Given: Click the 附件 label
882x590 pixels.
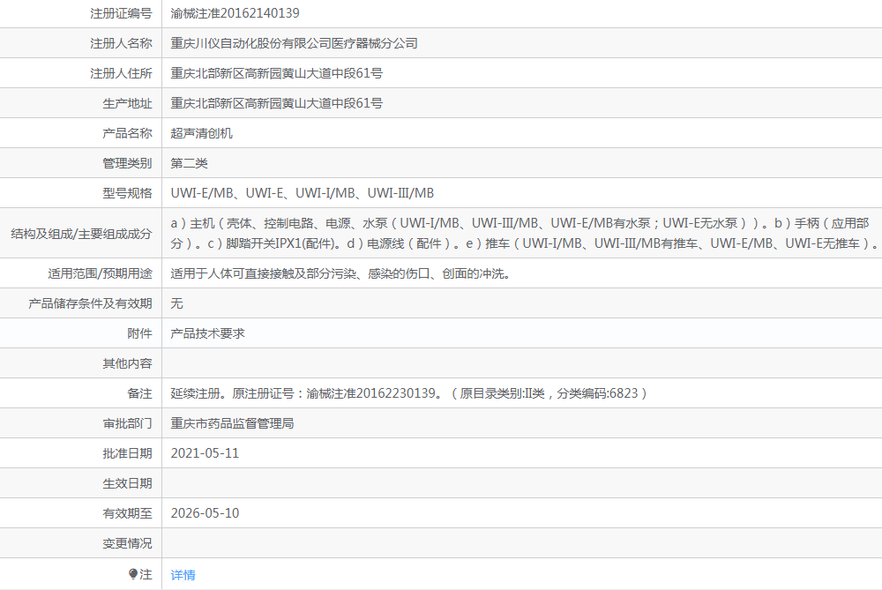Looking at the screenshot, I should [x=139, y=333].
